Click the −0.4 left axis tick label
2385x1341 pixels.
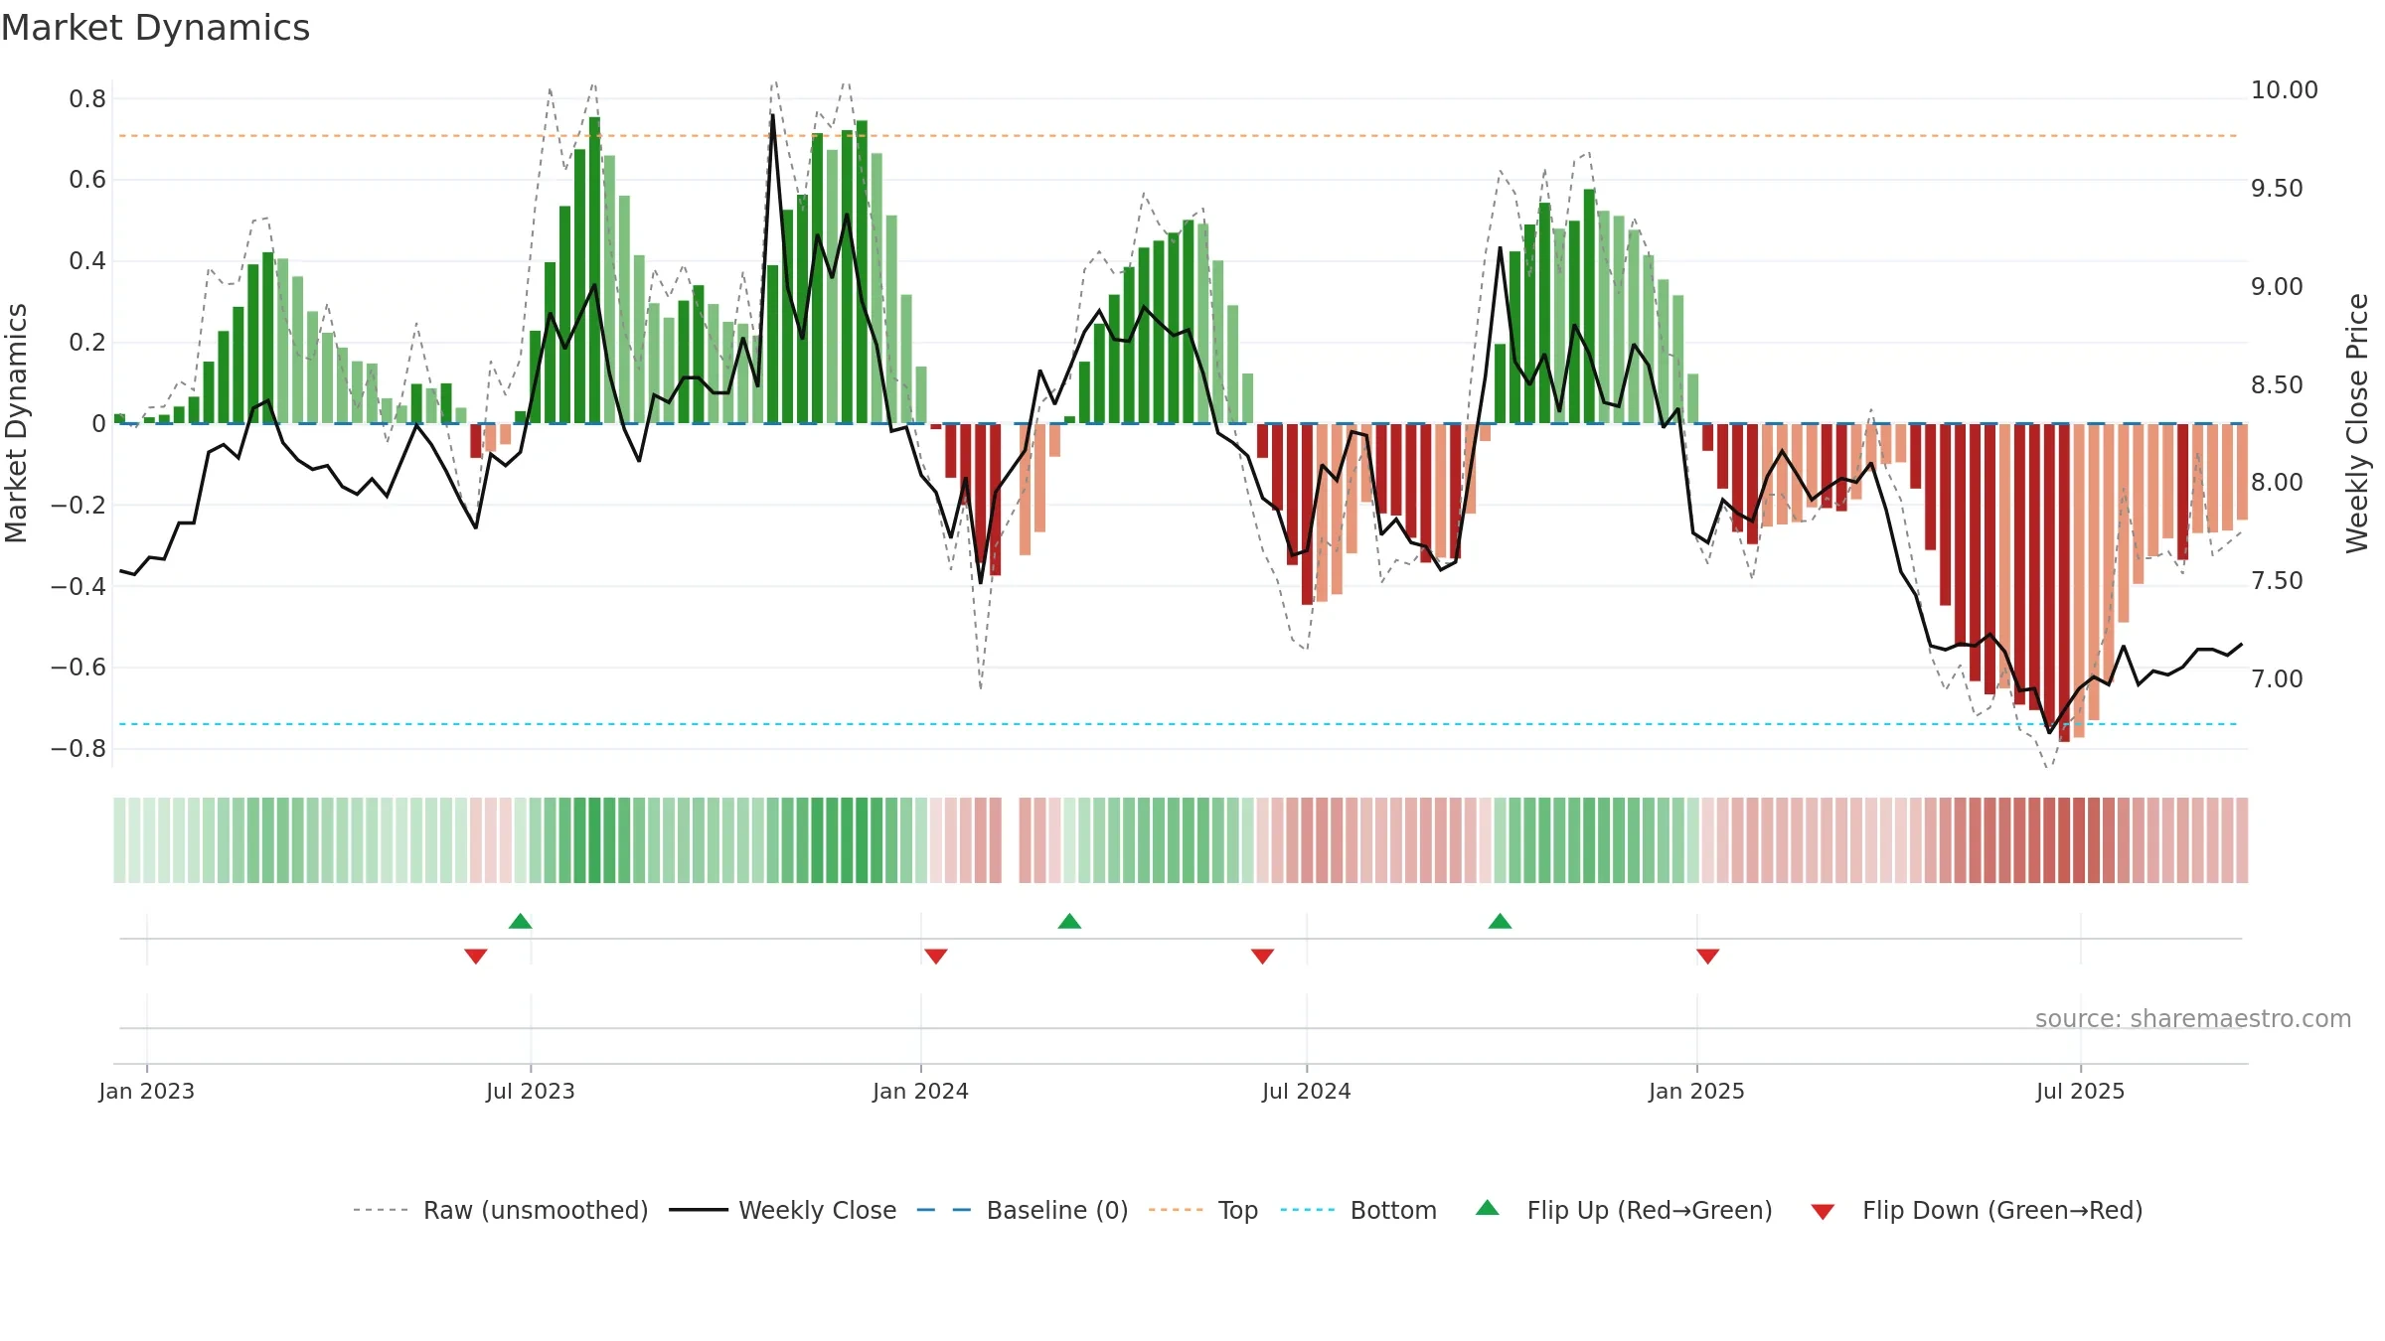(x=79, y=586)
